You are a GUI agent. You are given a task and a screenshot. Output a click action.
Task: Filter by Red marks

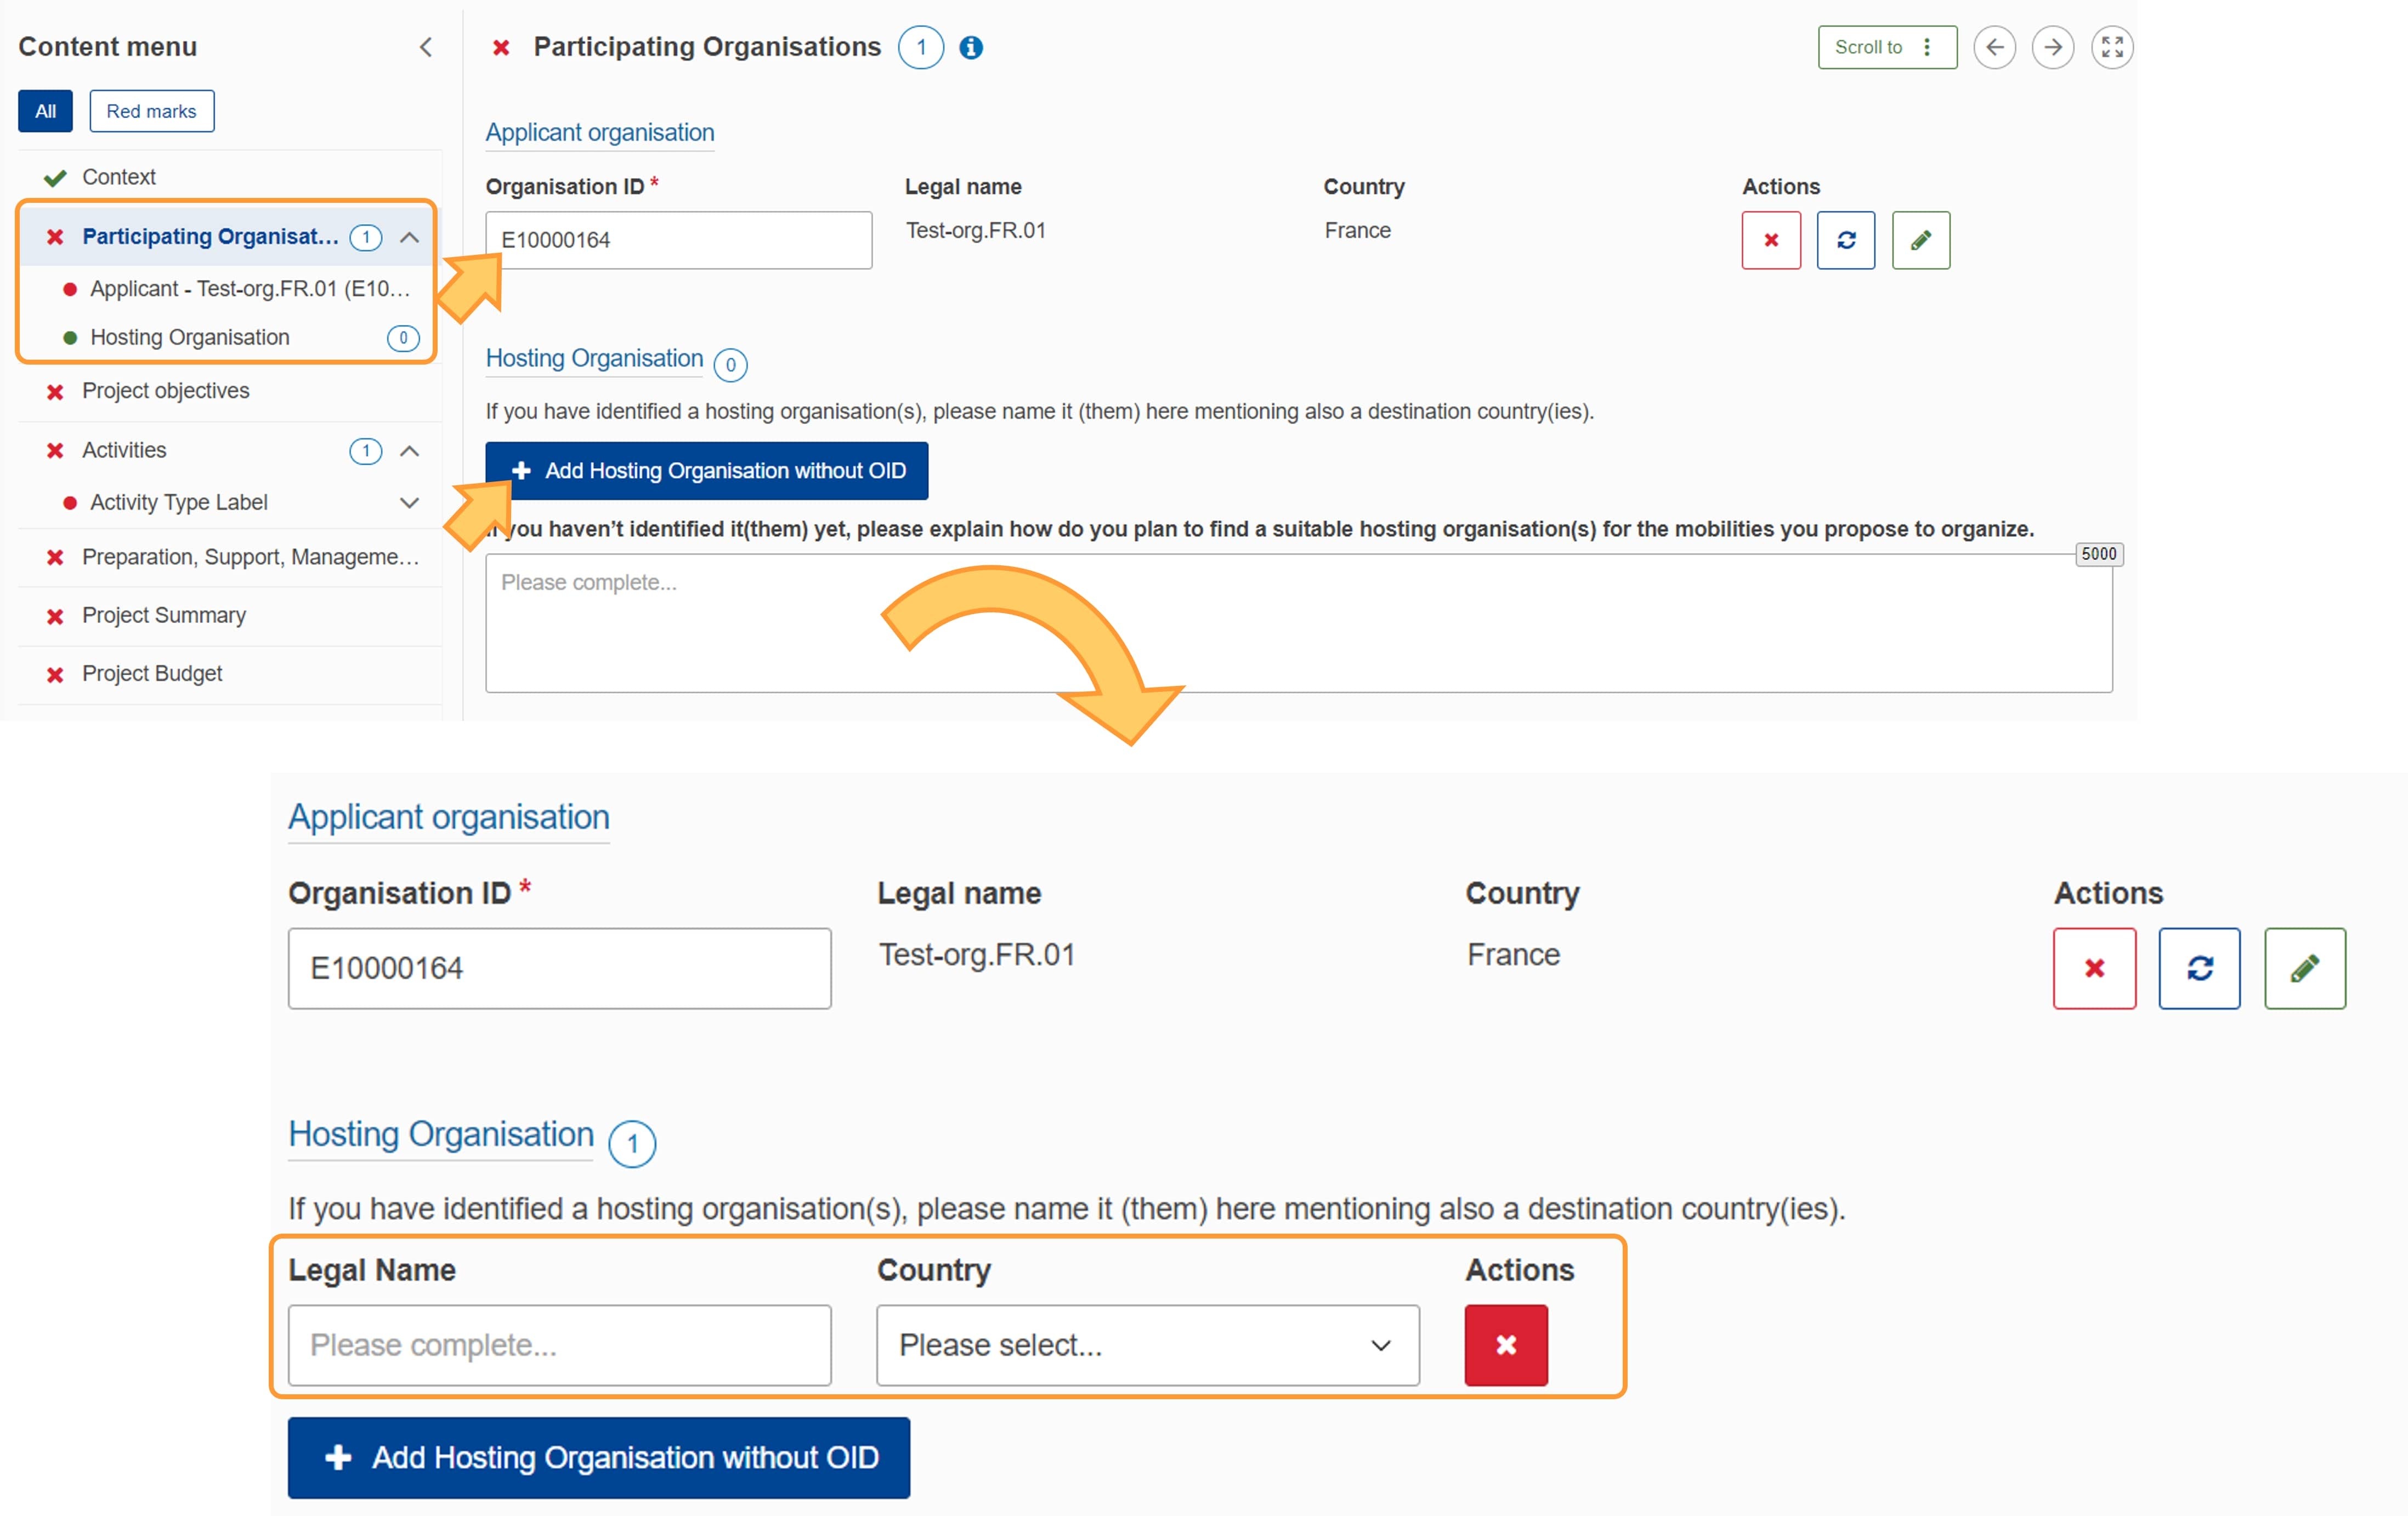(x=151, y=111)
